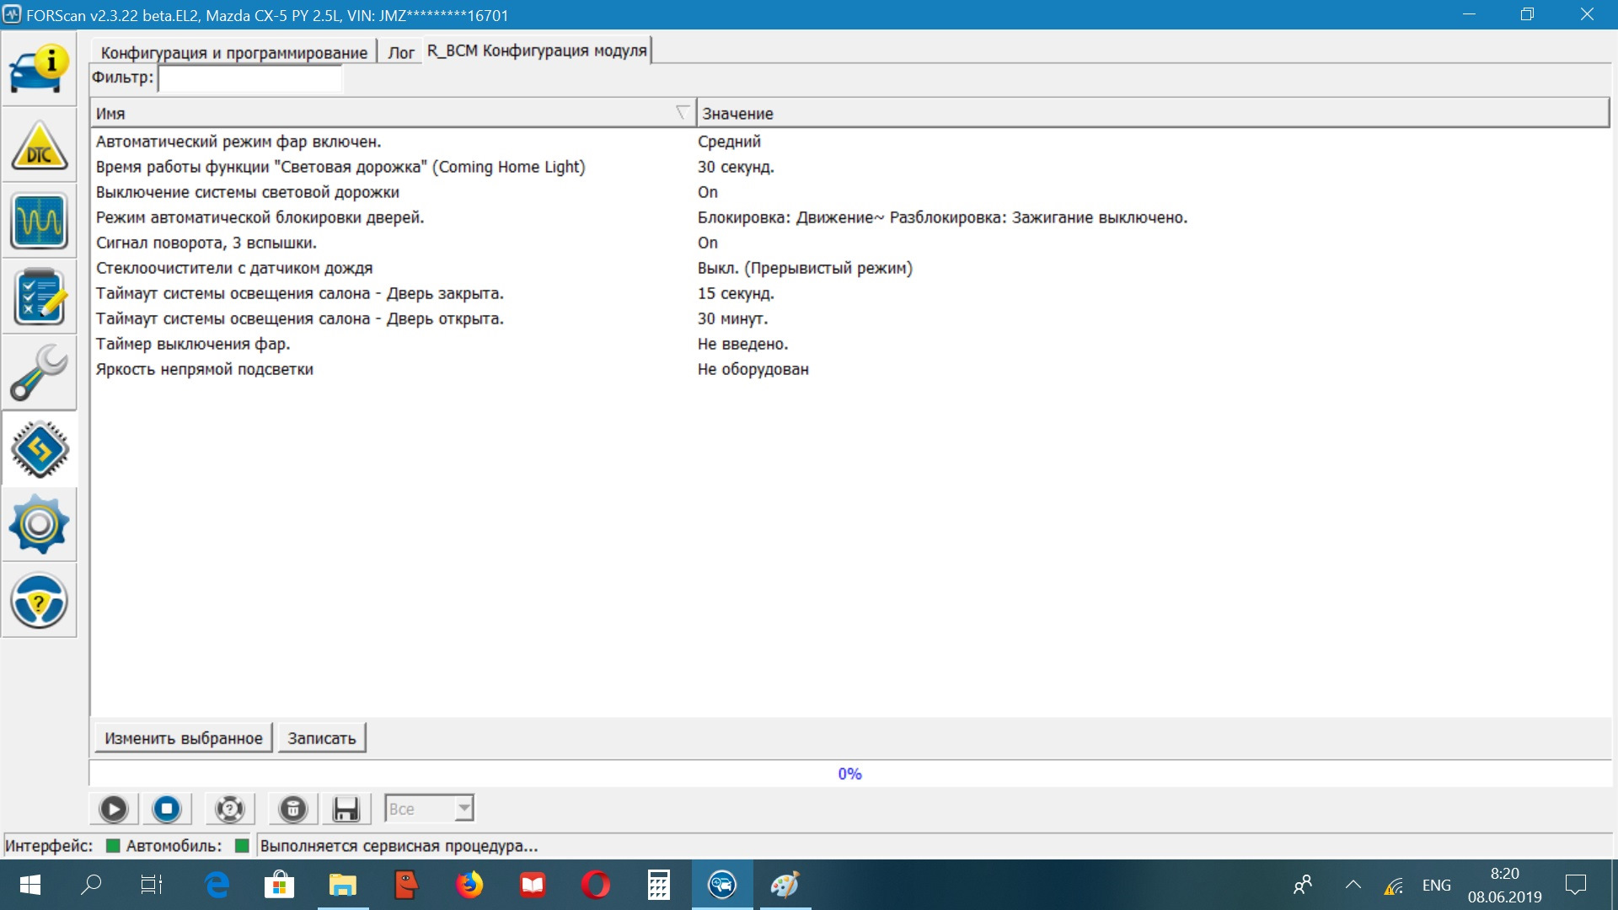Switch to the Лог tab
1618x910 pixels.
400,52
